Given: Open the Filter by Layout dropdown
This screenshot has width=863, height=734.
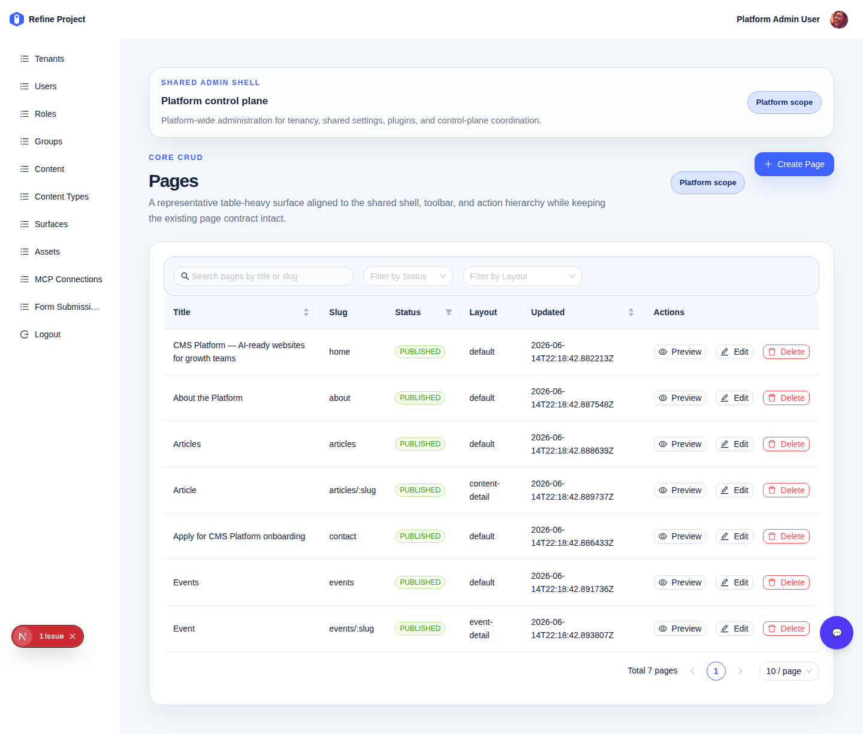Looking at the screenshot, I should 523,276.
